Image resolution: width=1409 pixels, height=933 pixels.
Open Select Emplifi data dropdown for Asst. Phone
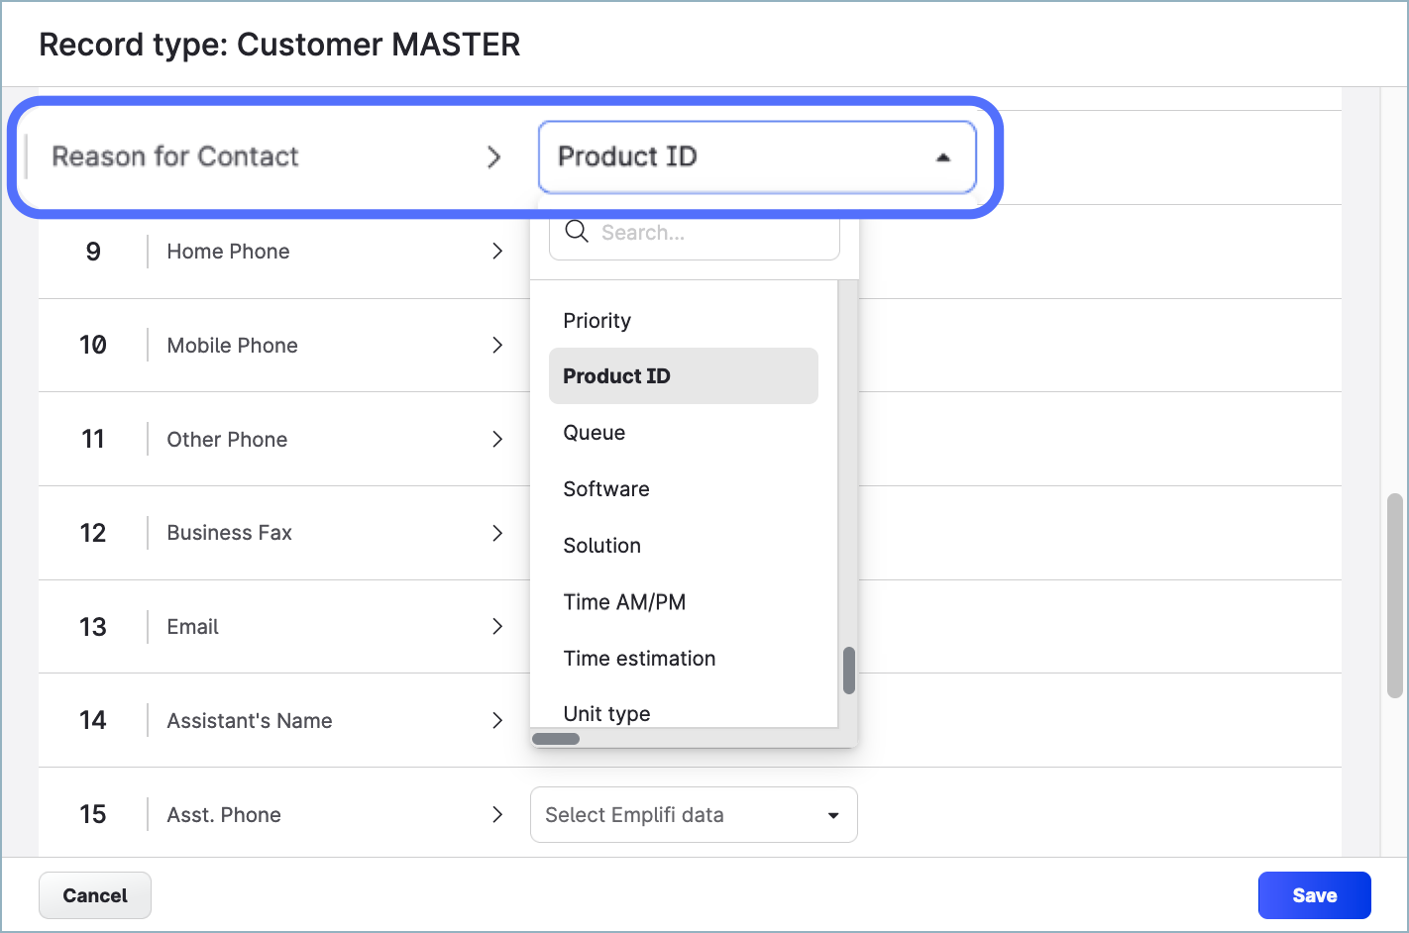pyautogui.click(x=694, y=814)
